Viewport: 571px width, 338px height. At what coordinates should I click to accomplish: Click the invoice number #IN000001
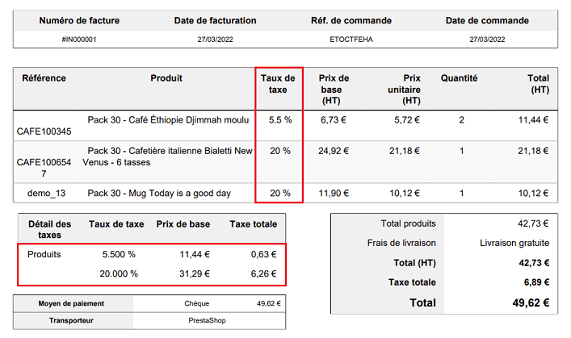pyautogui.click(x=79, y=39)
